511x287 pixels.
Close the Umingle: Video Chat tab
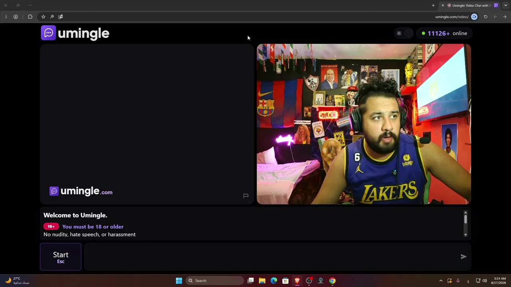click(x=443, y=6)
